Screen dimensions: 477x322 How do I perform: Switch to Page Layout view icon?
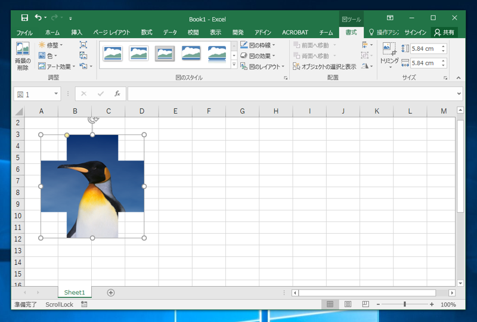[348, 304]
